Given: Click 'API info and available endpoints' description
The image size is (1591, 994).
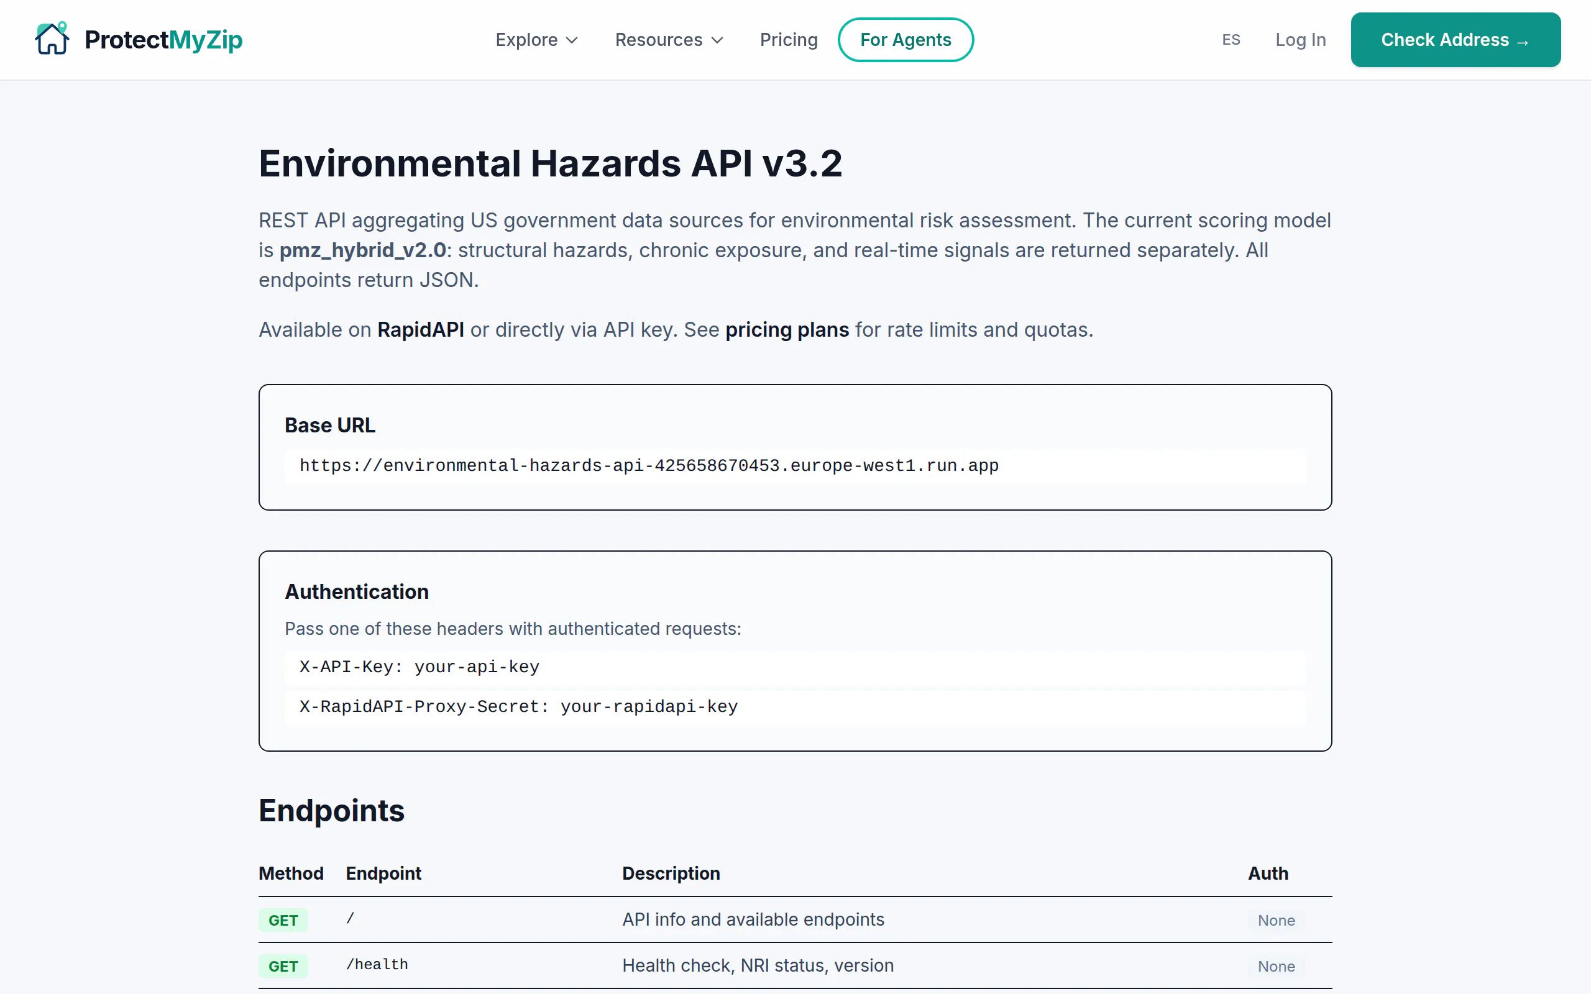Looking at the screenshot, I should 753,919.
